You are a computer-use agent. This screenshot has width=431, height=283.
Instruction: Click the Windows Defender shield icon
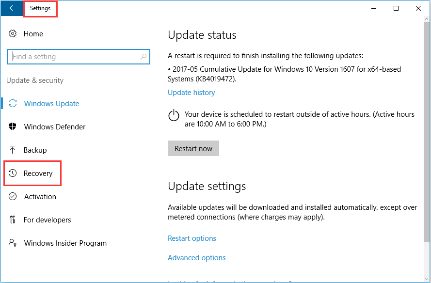[x=13, y=126]
